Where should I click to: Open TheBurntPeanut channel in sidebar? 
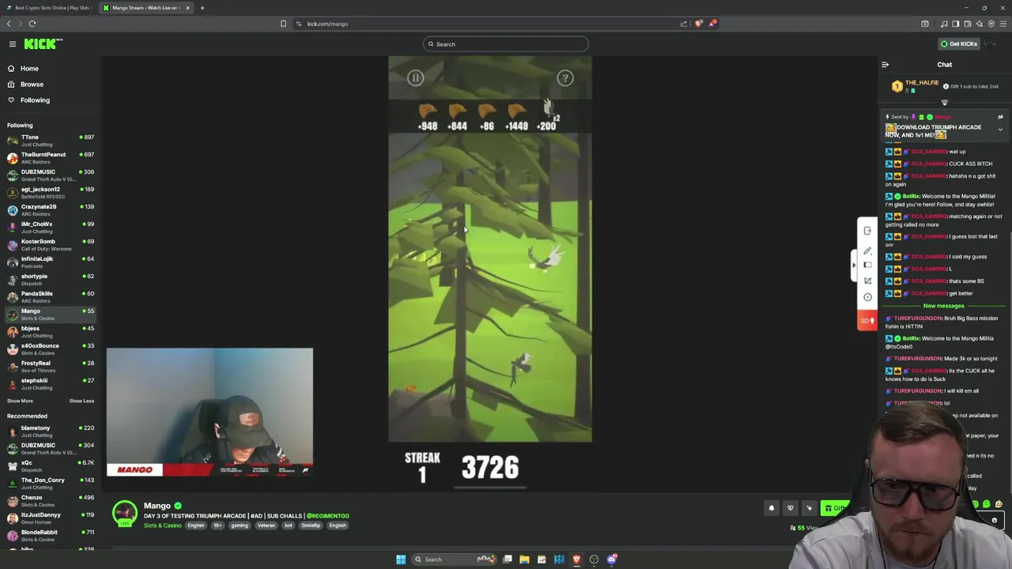tap(49, 158)
